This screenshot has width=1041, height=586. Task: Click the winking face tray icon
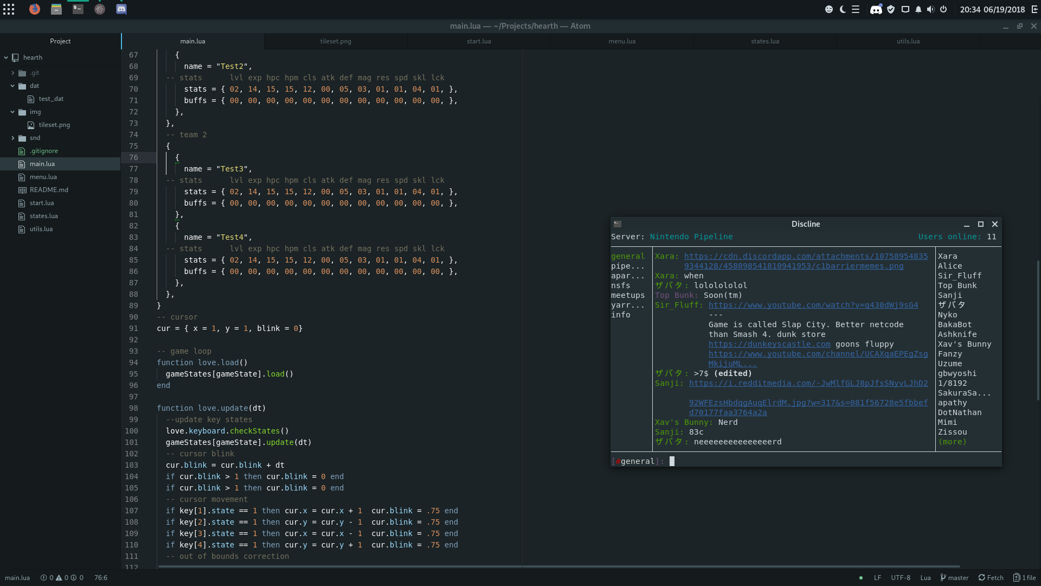829,9
